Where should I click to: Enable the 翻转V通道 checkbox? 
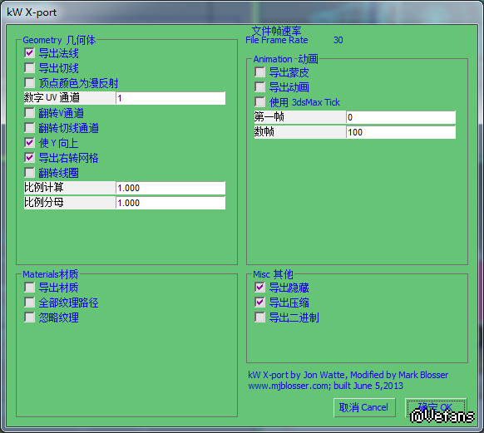point(29,113)
